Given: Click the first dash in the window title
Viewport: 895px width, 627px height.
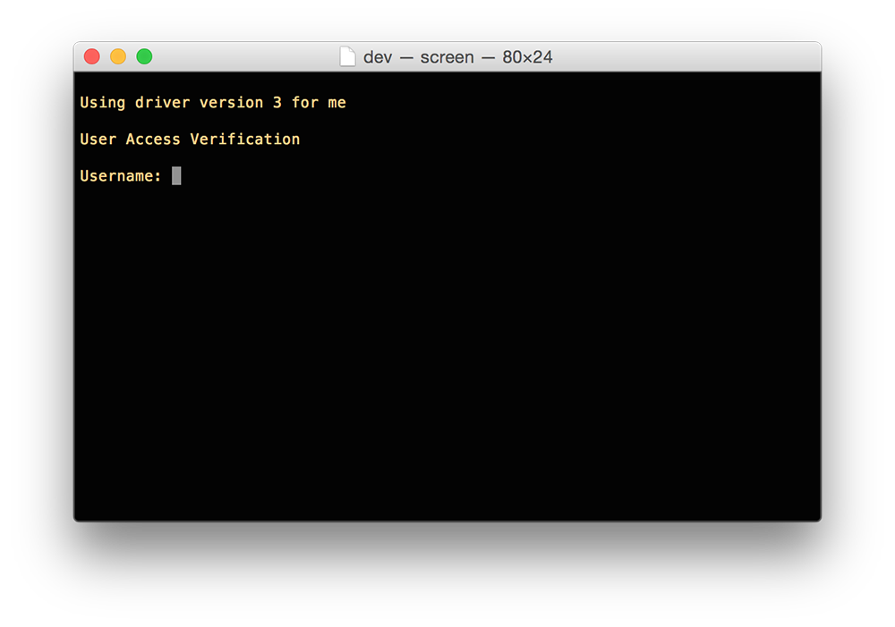Looking at the screenshot, I should pos(406,57).
